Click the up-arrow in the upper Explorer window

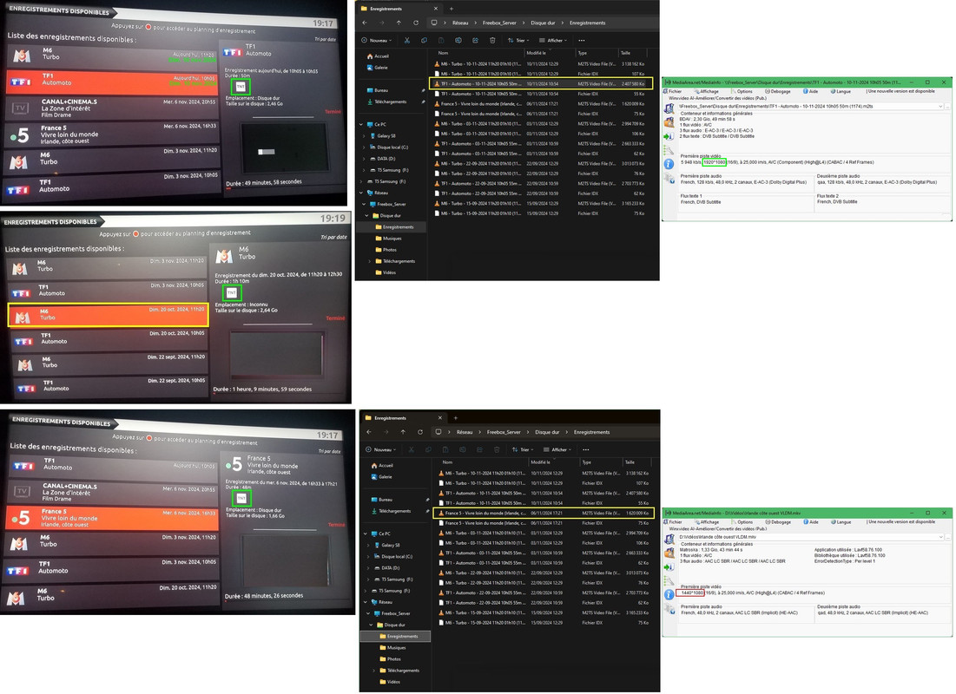click(x=399, y=23)
